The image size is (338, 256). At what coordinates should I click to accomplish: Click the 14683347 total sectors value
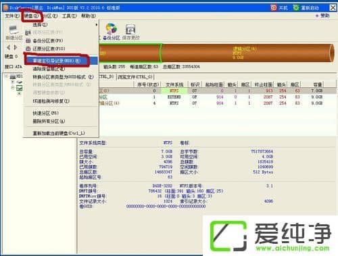point(164,172)
